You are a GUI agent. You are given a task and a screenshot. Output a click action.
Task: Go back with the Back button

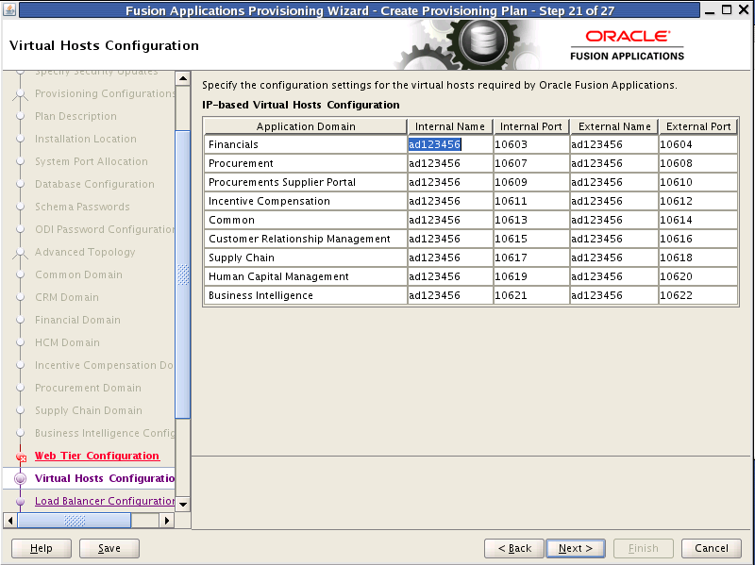[x=514, y=548]
